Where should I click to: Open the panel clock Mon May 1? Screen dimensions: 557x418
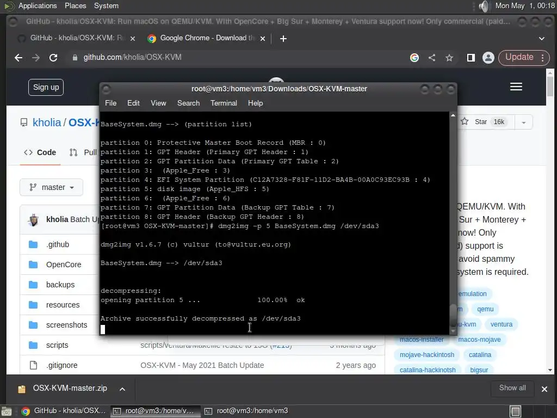(525, 5)
